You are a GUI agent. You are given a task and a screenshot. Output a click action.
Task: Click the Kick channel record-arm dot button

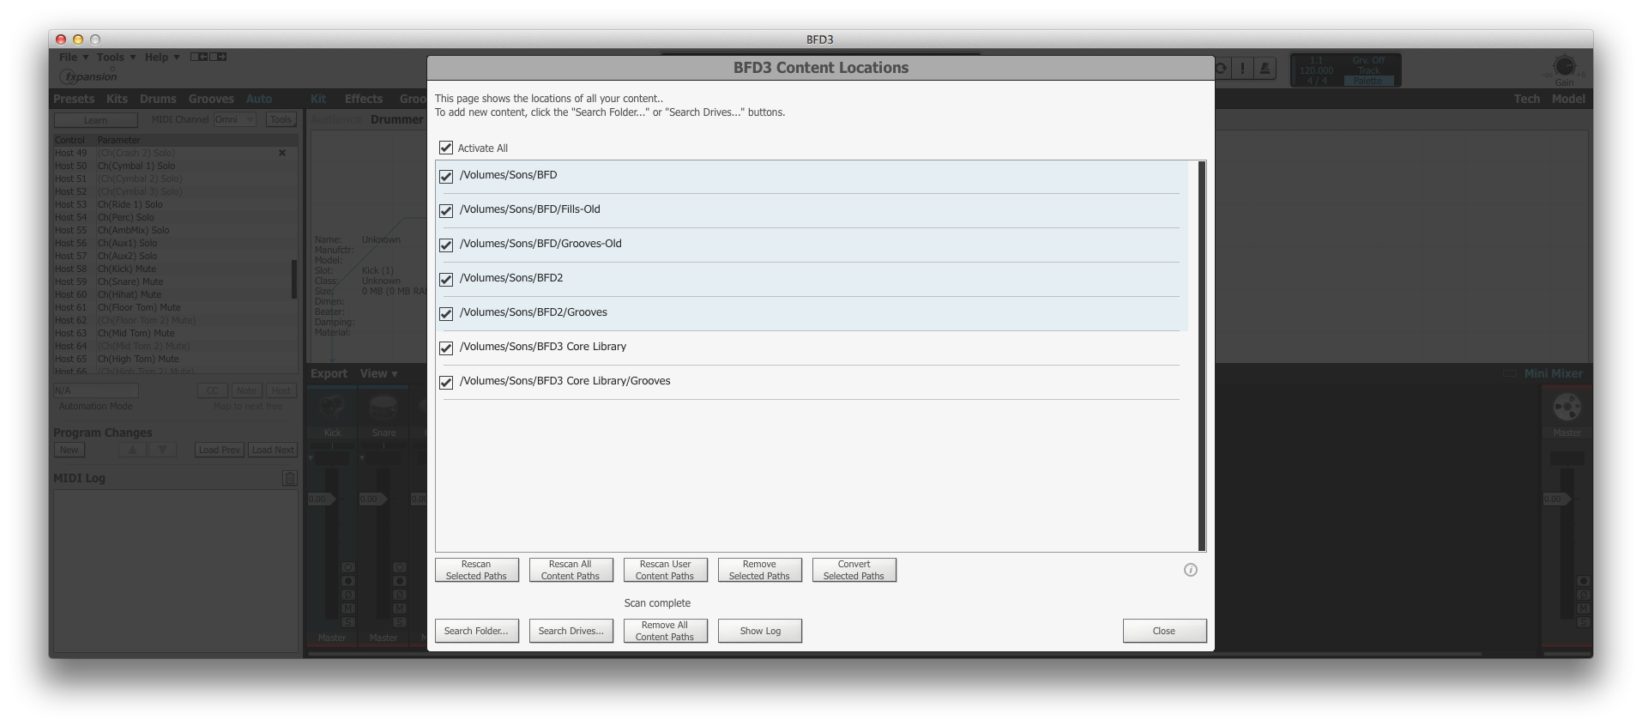348,581
